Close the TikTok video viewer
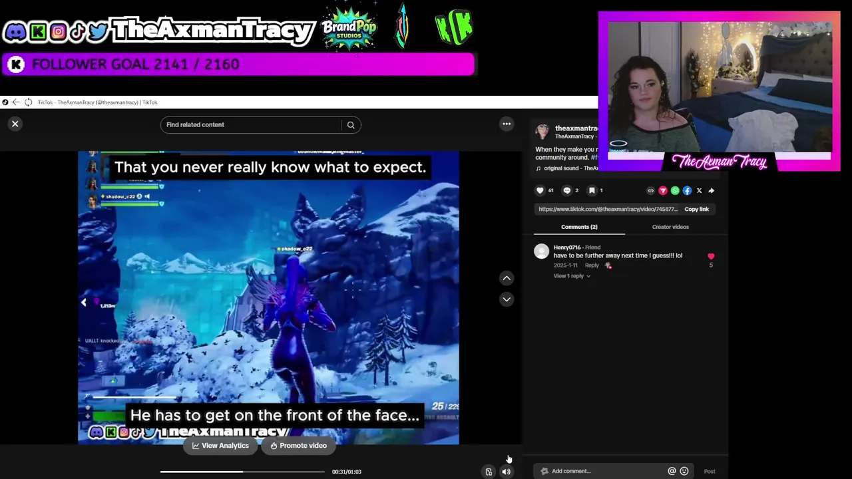Image resolution: width=852 pixels, height=479 pixels. click(15, 124)
